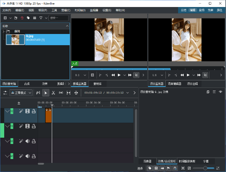This screenshot has width=226, height=172.
Task: Toggle the track compositing icon near mode box
Action: 38,92
